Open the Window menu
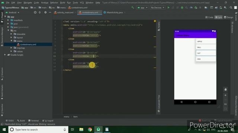Viewport: 238px width, 133px height. 89,3
